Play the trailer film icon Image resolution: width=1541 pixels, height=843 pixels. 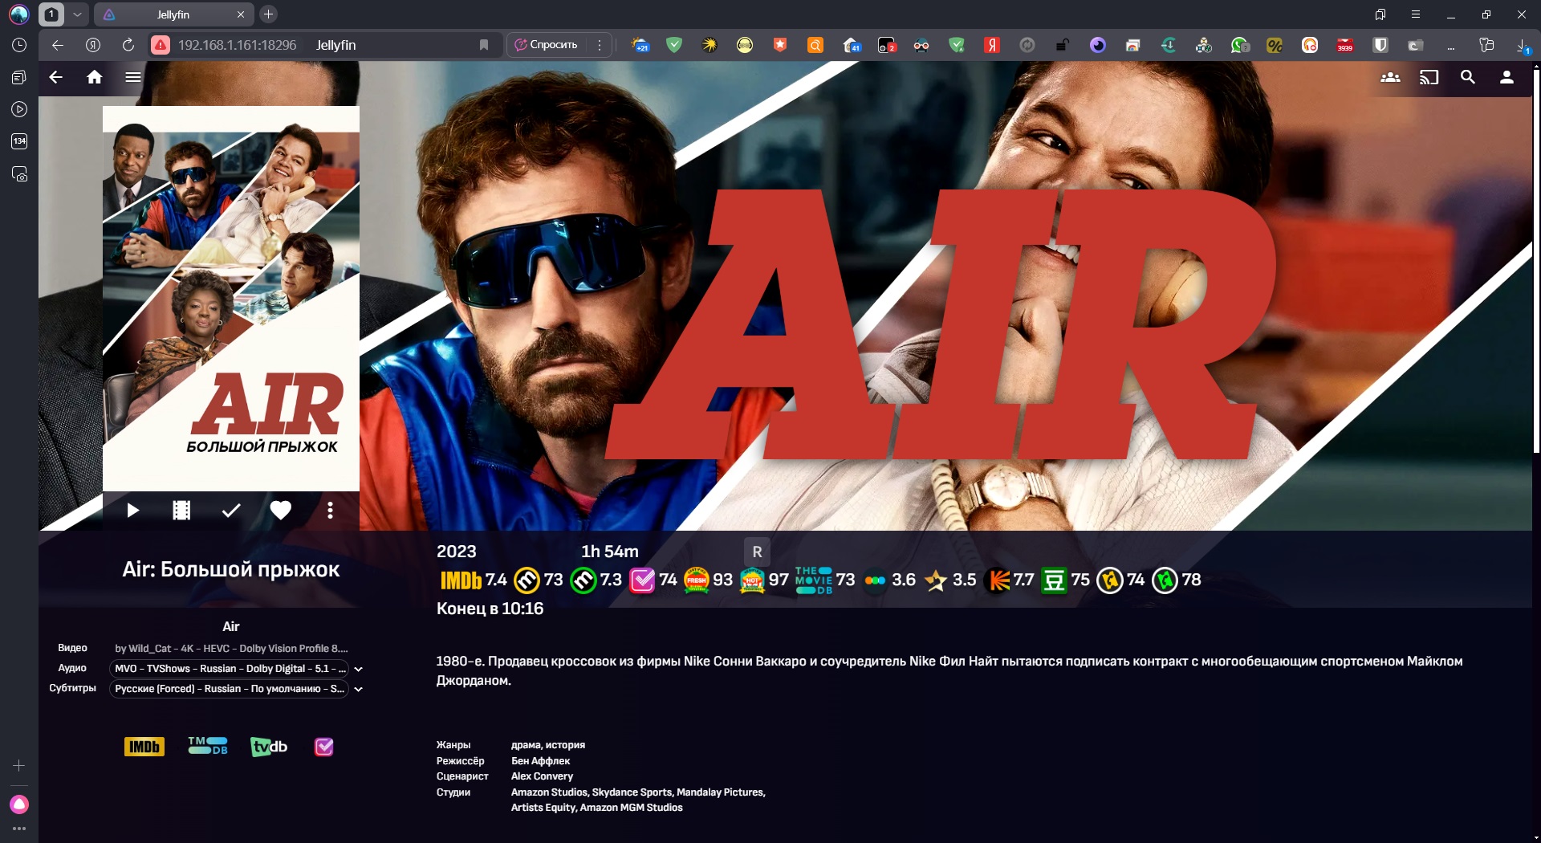(181, 511)
